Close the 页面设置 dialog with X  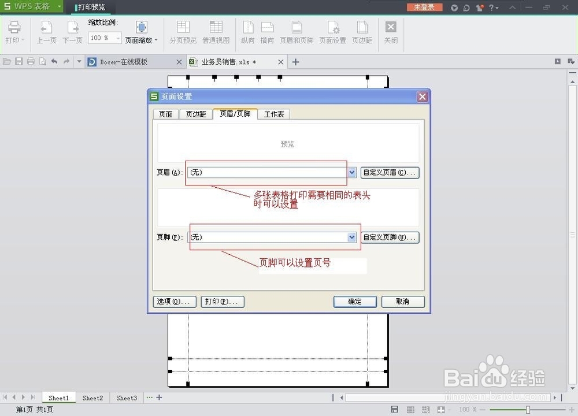click(422, 97)
